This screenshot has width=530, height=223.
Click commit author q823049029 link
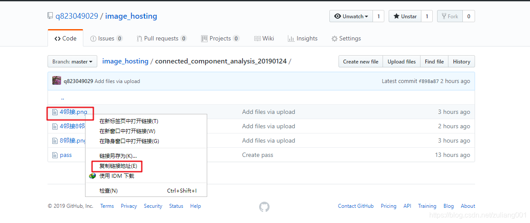79,81
